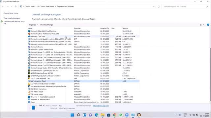
Task: Select the SAPSetup Automatic Workstation Update Service icon
Action: pyautogui.click(x=29, y=86)
